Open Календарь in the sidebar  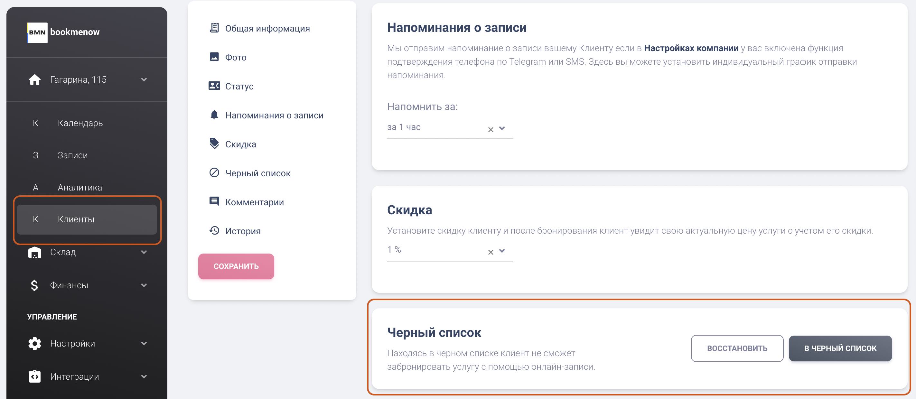(x=87, y=123)
